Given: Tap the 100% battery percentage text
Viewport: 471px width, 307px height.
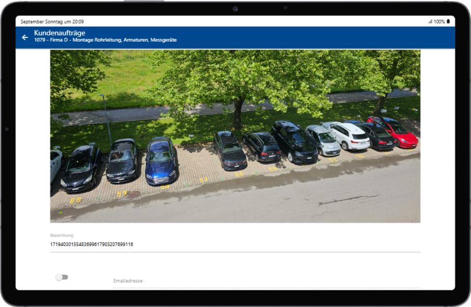Looking at the screenshot, I should [439, 21].
